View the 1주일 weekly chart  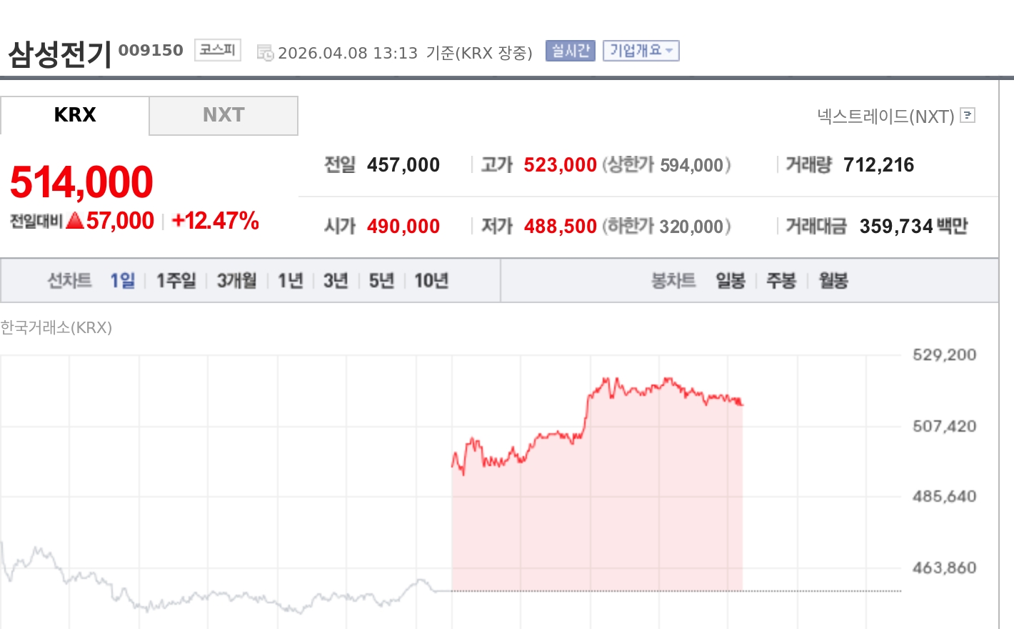tap(175, 280)
